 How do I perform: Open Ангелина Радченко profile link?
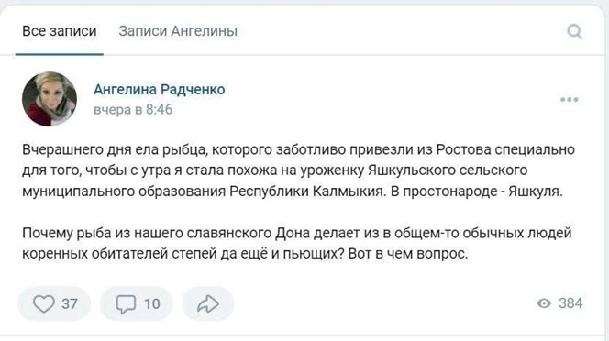pyautogui.click(x=160, y=89)
